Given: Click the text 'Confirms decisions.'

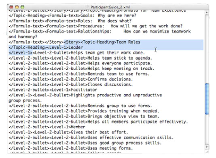Looking at the screenshot, I should pyautogui.click(x=110, y=79).
